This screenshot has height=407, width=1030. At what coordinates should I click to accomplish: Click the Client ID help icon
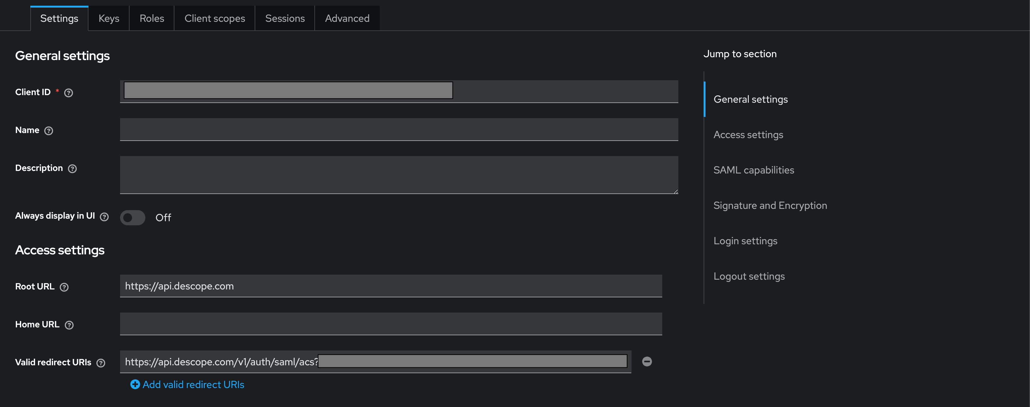(x=69, y=92)
